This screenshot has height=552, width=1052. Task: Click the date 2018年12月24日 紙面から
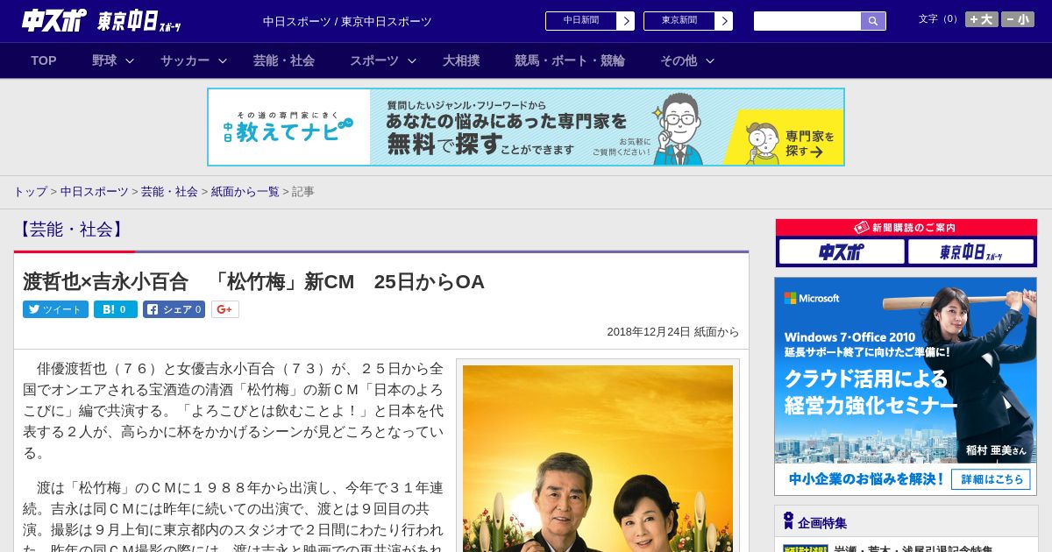(x=672, y=332)
